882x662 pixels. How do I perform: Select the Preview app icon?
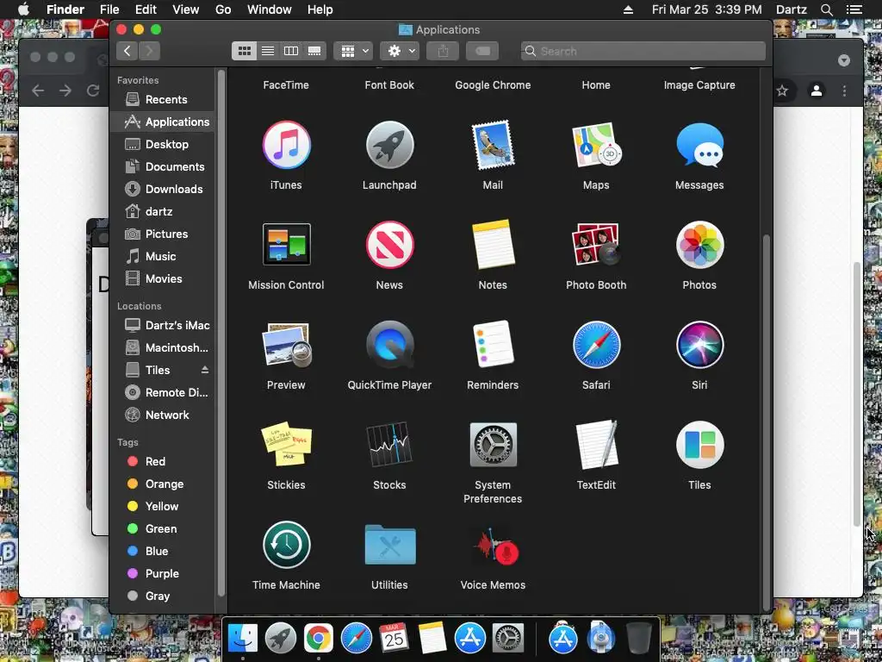[286, 345]
